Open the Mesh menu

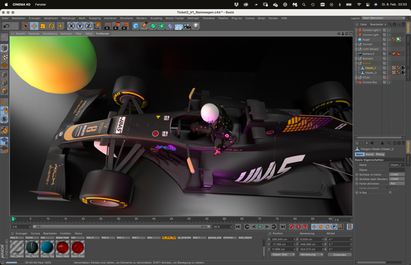point(82,19)
